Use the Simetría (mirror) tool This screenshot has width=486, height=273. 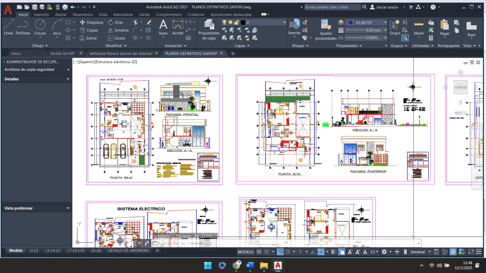pos(118,30)
